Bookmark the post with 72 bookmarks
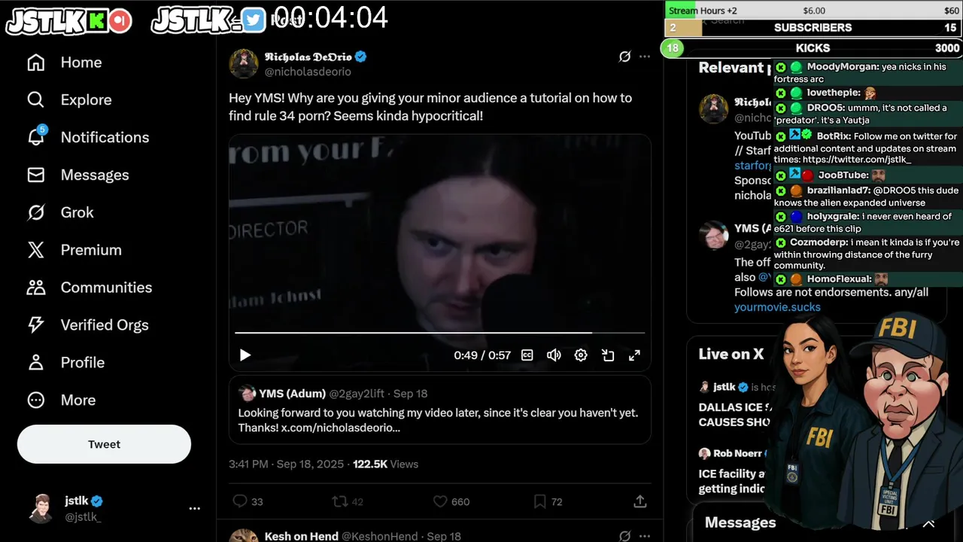The image size is (963, 542). (x=548, y=501)
